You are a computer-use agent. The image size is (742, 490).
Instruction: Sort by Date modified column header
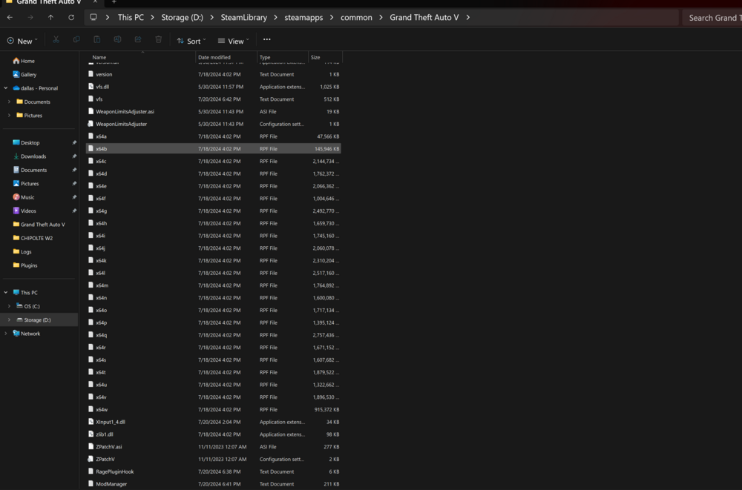[x=226, y=57]
